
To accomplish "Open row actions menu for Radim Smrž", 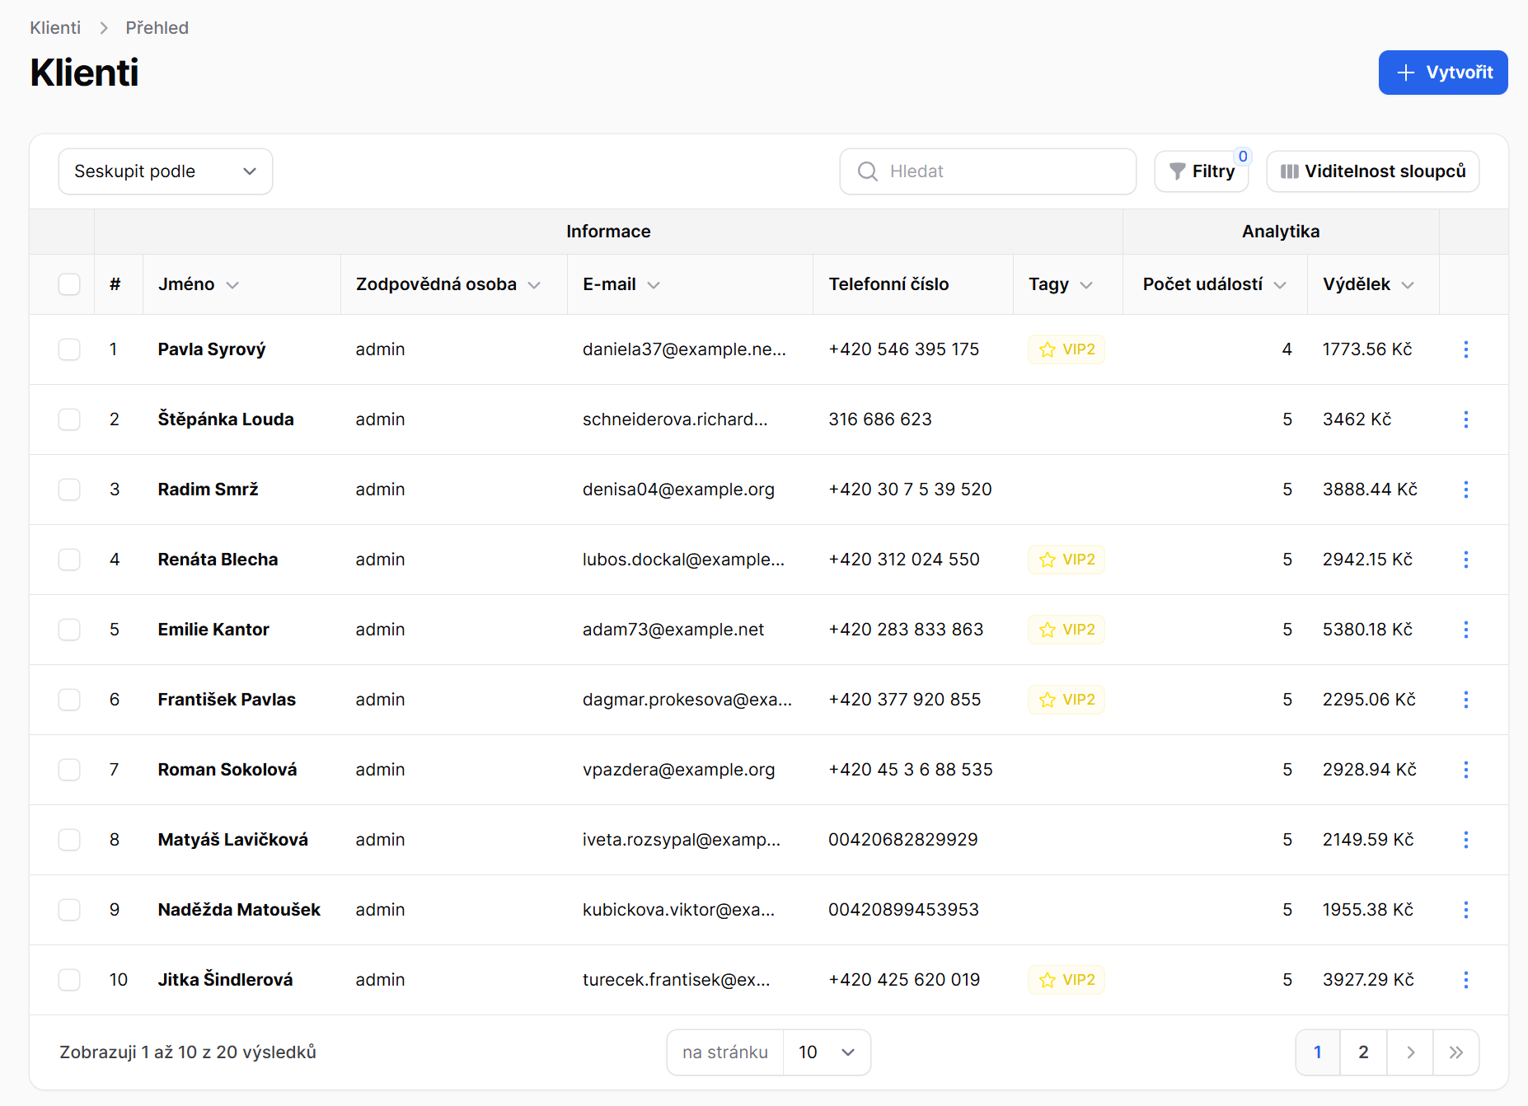I will pyautogui.click(x=1465, y=490).
